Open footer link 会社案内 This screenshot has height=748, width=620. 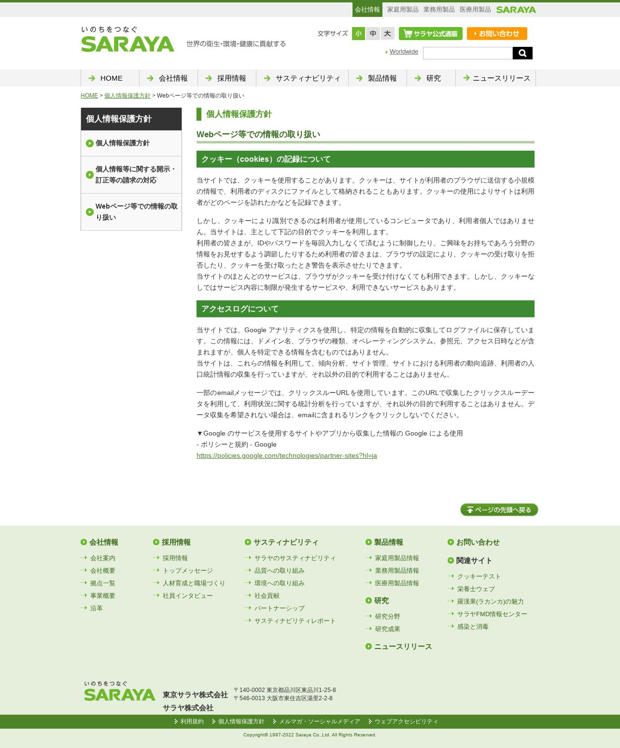(x=103, y=558)
